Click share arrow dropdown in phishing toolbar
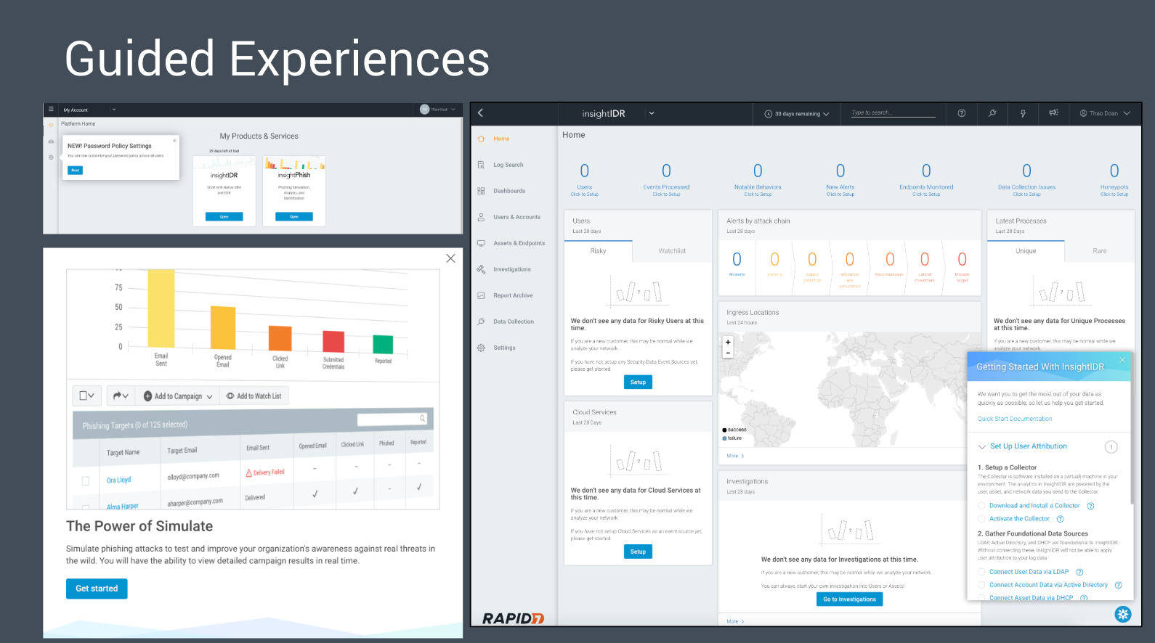1155x643 pixels. coord(121,396)
